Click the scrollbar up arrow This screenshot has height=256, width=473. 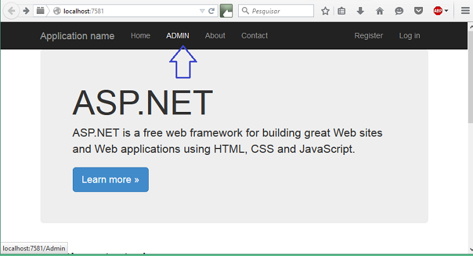click(x=470, y=27)
